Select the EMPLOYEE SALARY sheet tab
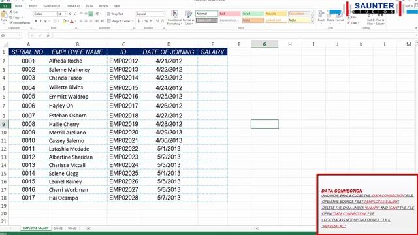 [x=35, y=228]
